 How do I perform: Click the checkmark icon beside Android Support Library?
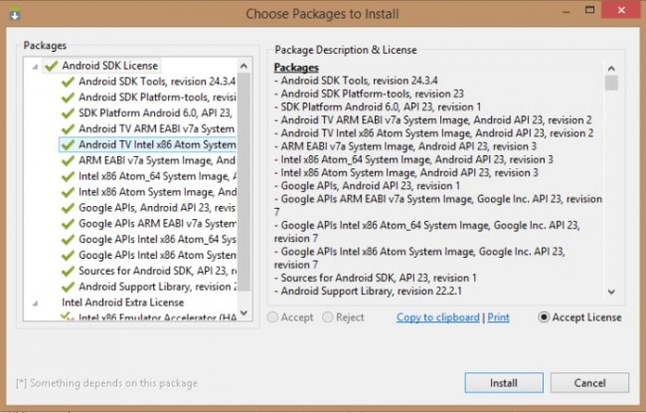pyautogui.click(x=68, y=287)
